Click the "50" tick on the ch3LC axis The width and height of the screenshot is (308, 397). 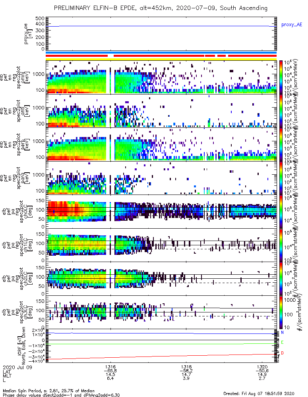click(x=42, y=320)
